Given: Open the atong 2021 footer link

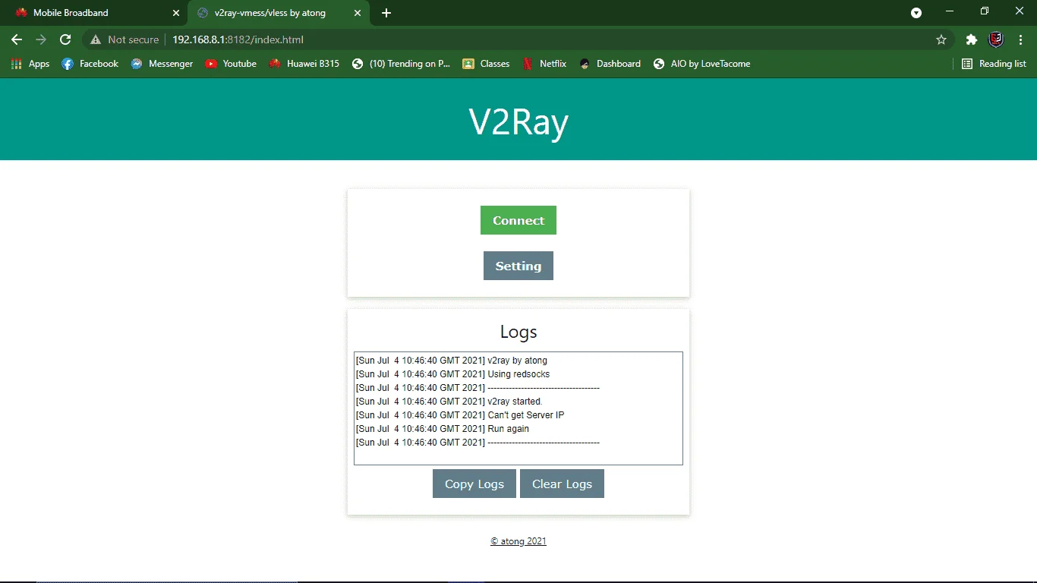Looking at the screenshot, I should pos(518,541).
